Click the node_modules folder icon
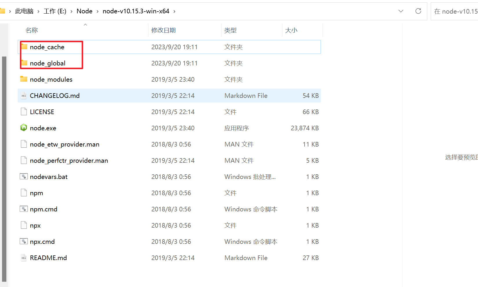 24,79
